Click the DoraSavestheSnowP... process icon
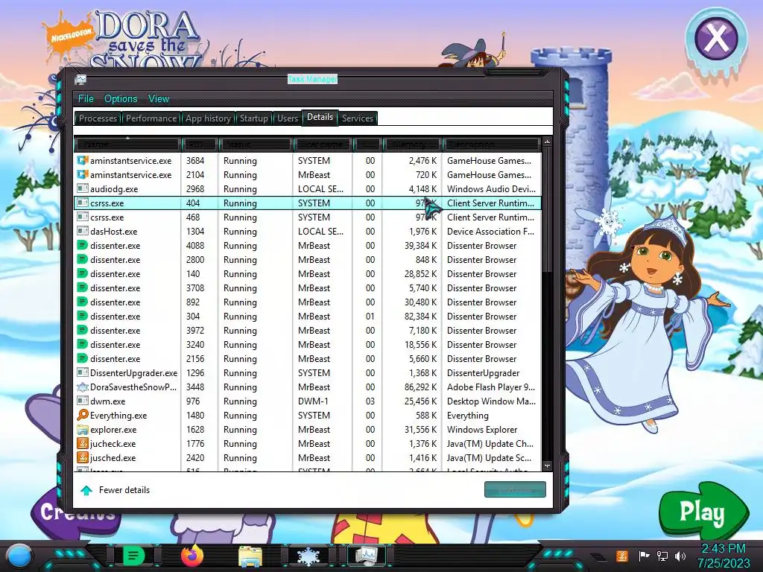This screenshot has width=763, height=572. tap(83, 387)
